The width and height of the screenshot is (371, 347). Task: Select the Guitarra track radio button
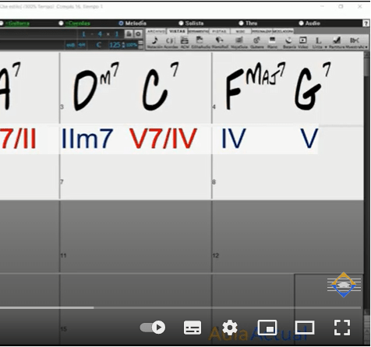click(x=2, y=23)
